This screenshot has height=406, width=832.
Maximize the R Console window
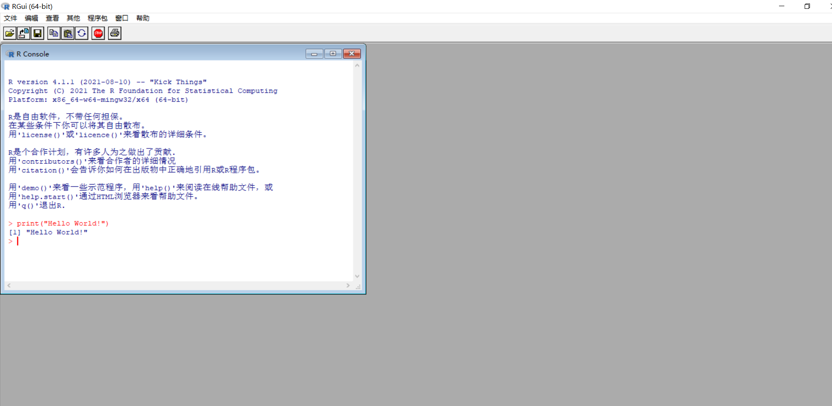333,53
